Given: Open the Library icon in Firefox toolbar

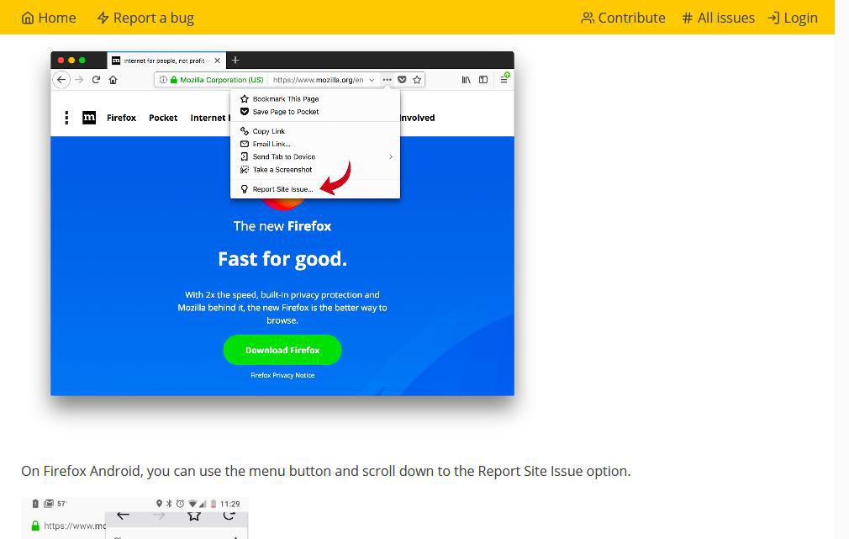Looking at the screenshot, I should [466, 80].
